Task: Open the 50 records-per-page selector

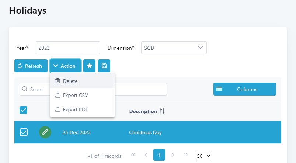Action: point(203,156)
